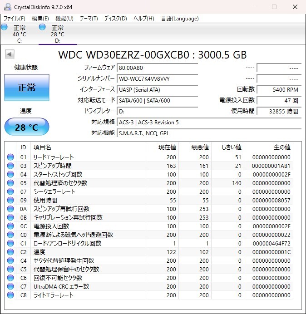Click status orb for ロード/アンロードサイクル回数 row
Image resolution: width=306 pixels, height=314 pixels.
coord(10,243)
